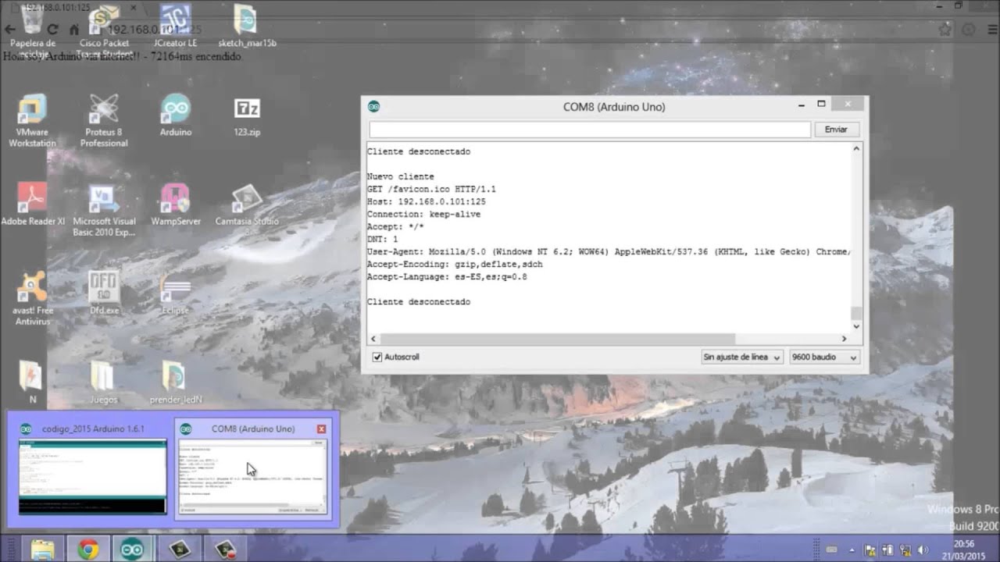Open File Explorer from the taskbar

(x=43, y=550)
